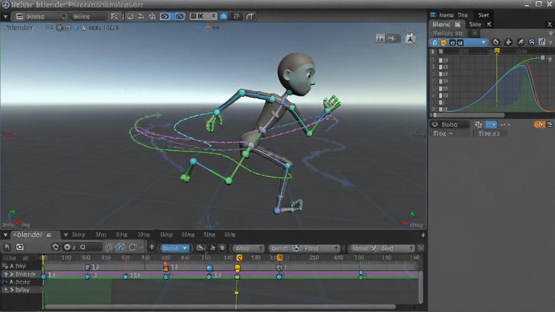Screen dimensions: 555x312
Task: Click the grid icon left of the blue switch
Action: click(478, 125)
